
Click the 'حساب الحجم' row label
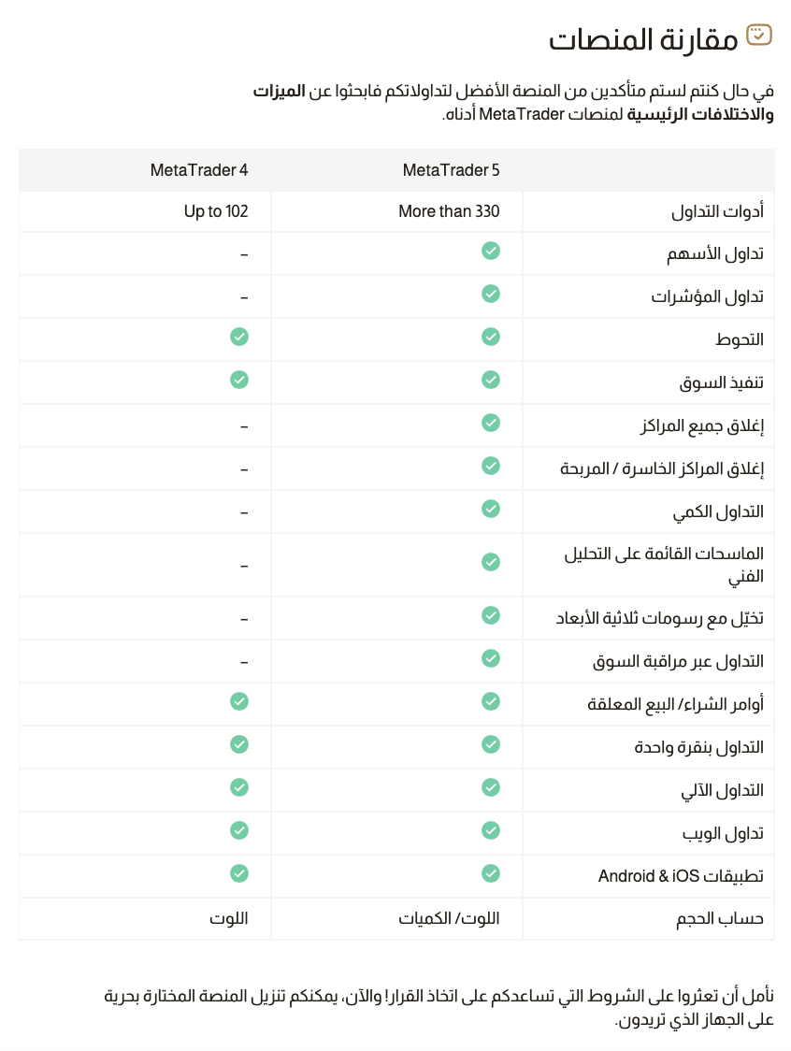720,919
